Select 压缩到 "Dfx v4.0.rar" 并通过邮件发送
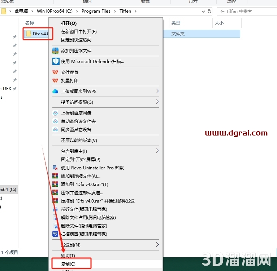 pos(98,201)
